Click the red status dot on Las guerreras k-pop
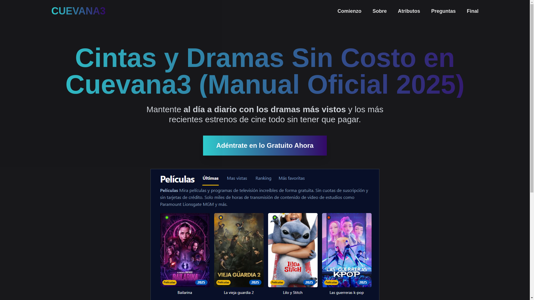The height and width of the screenshot is (300, 534). [329, 217]
